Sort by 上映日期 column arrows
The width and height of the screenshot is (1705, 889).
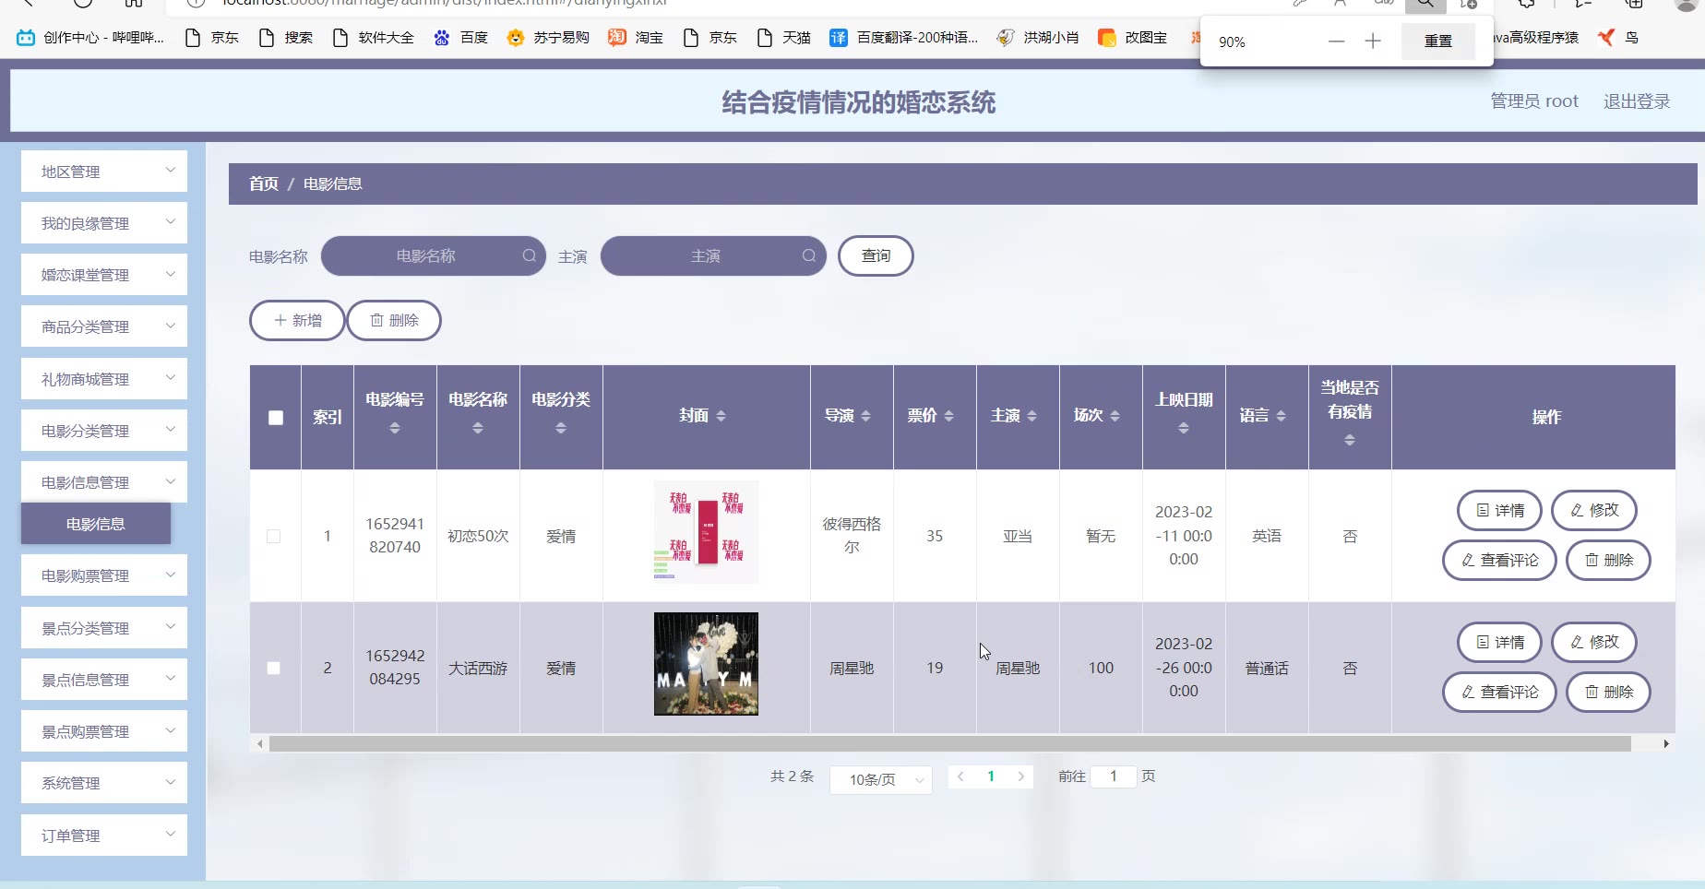point(1184,428)
